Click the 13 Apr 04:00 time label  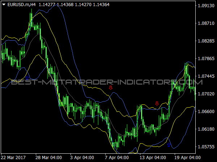pyautogui.click(x=153, y=157)
